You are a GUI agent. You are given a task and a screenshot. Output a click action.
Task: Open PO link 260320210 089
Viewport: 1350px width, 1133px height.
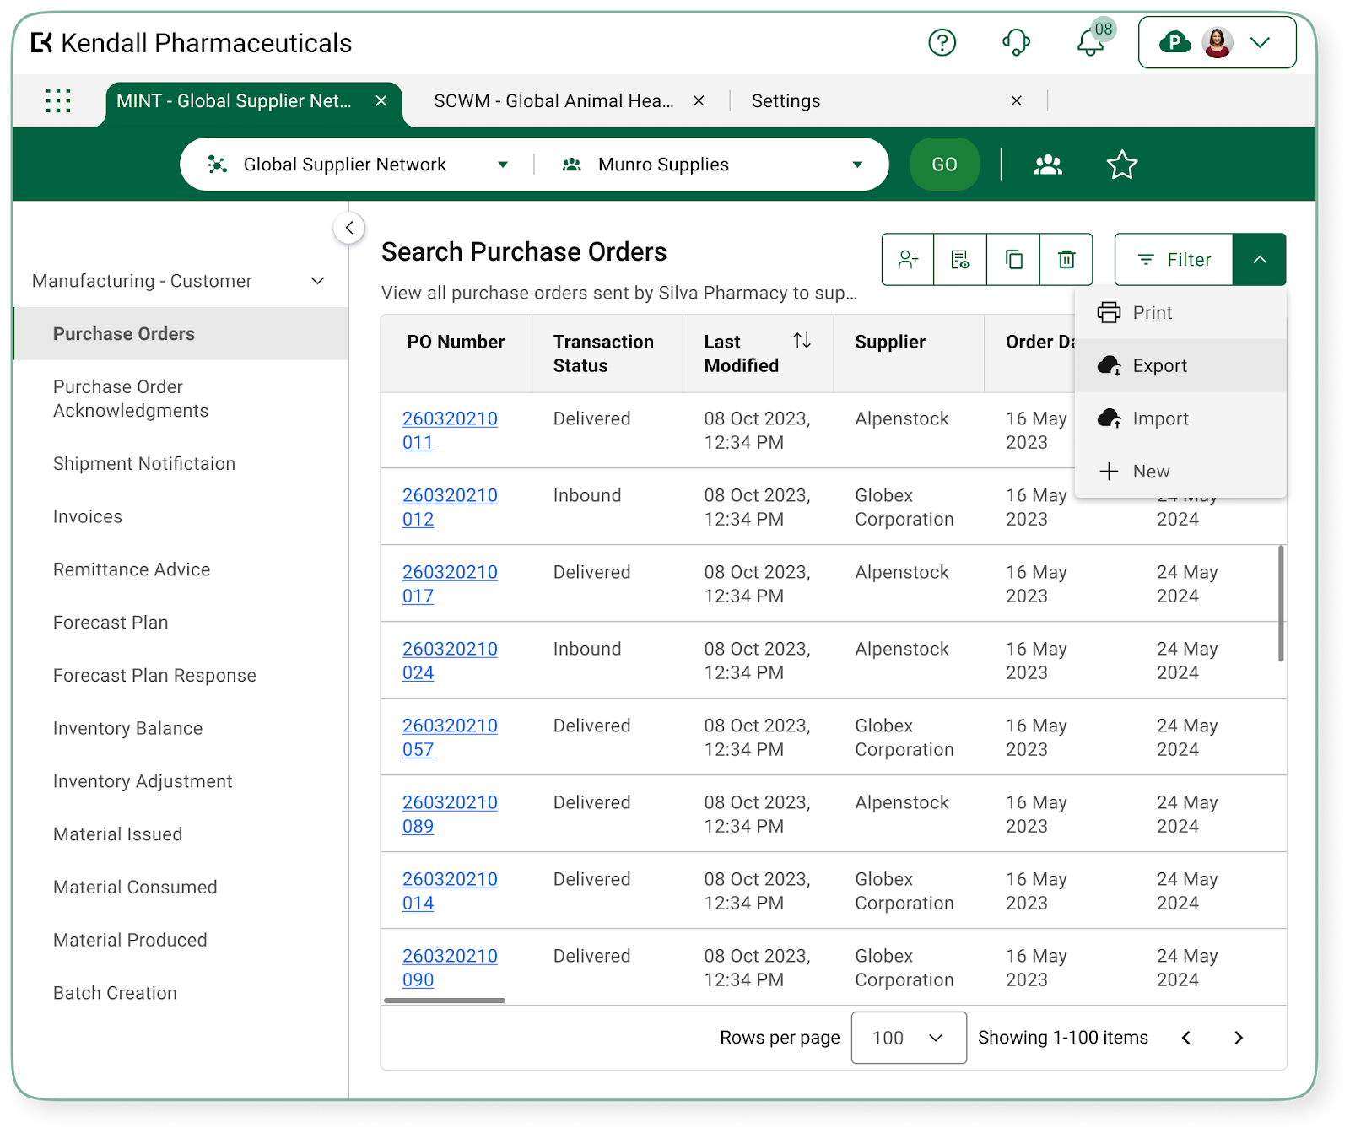click(x=450, y=814)
